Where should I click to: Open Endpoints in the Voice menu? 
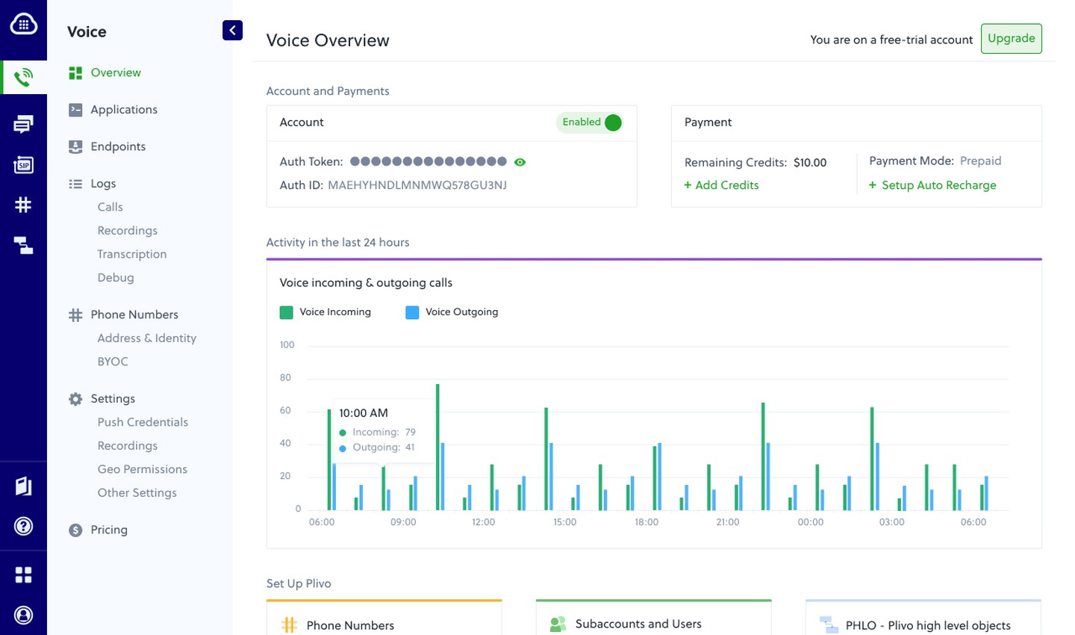[x=118, y=146]
